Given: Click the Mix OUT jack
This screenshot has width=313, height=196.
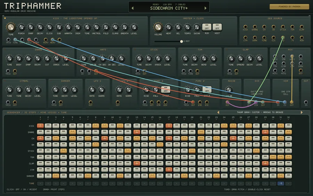Looking at the screenshot, I should tap(300, 71).
